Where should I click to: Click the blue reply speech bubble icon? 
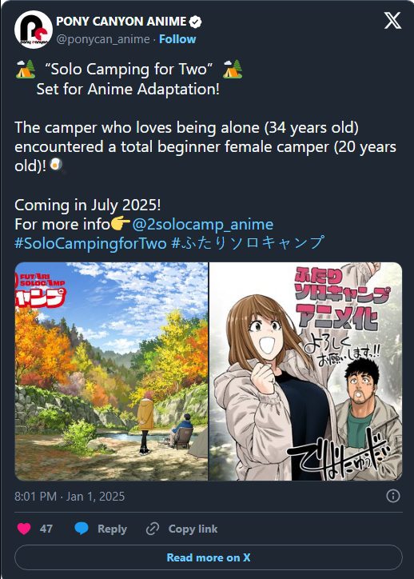pyautogui.click(x=82, y=529)
